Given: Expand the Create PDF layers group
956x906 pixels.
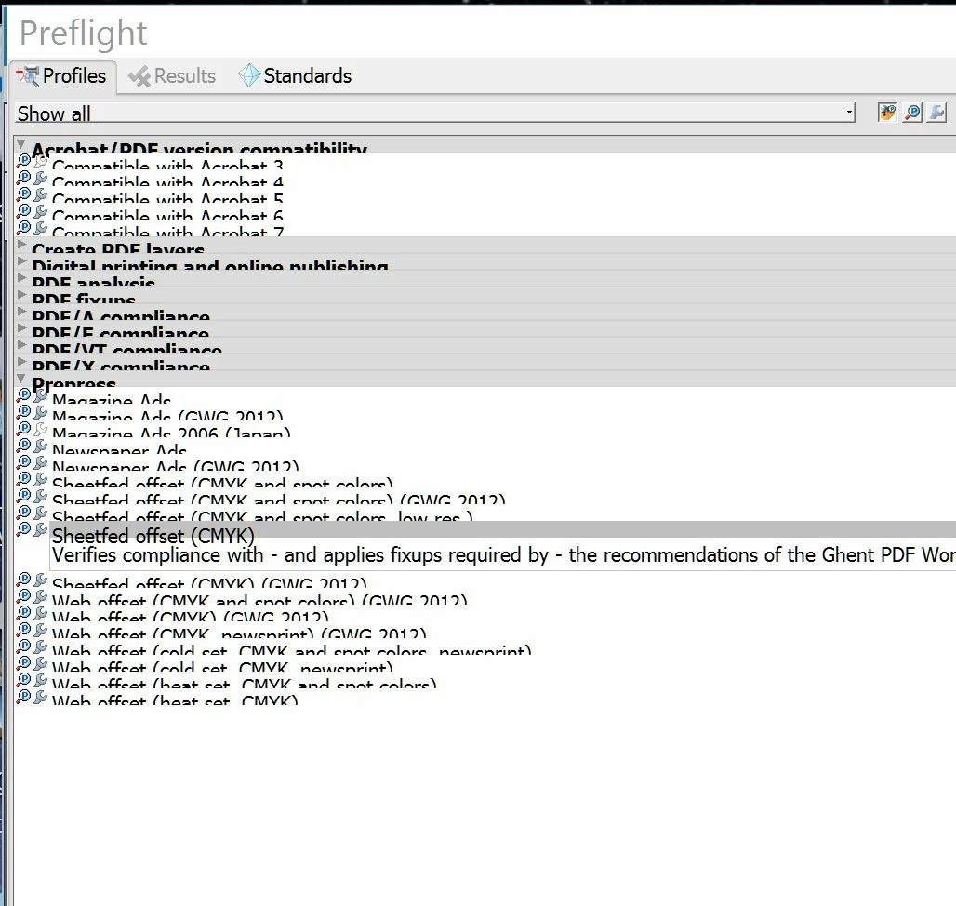Looking at the screenshot, I should pyautogui.click(x=21, y=245).
